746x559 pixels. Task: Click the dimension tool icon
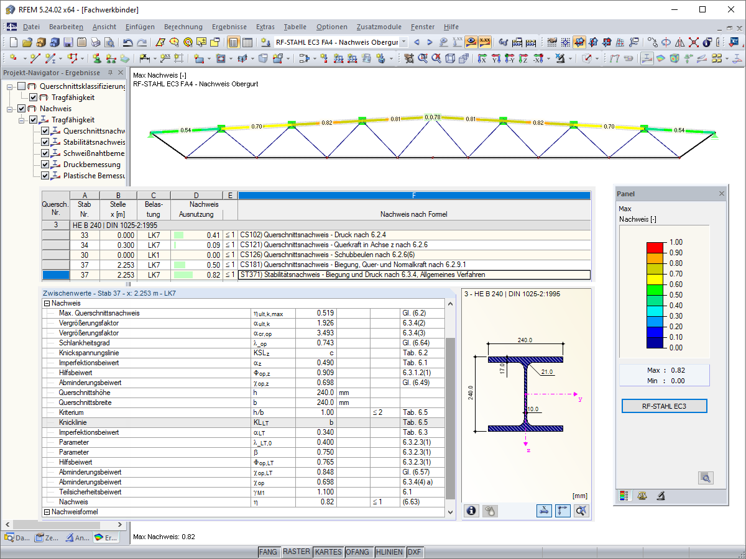coord(144,58)
